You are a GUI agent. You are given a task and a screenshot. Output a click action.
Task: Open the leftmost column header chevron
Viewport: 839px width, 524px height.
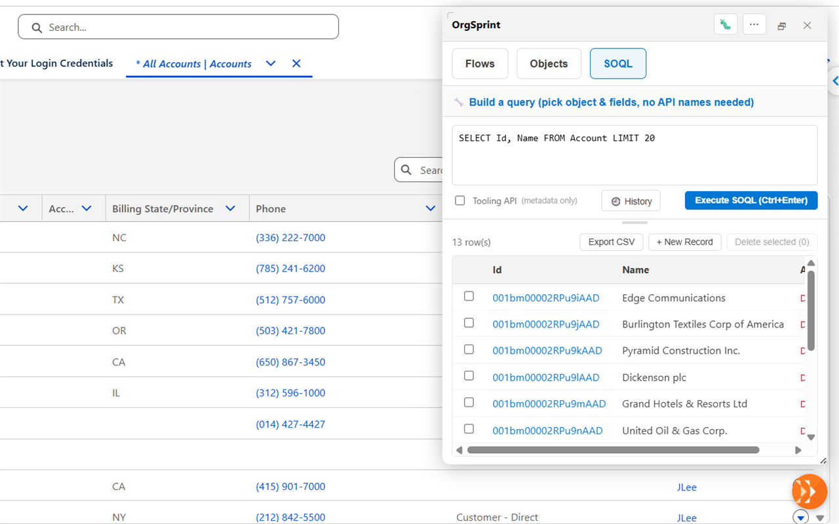tap(23, 208)
